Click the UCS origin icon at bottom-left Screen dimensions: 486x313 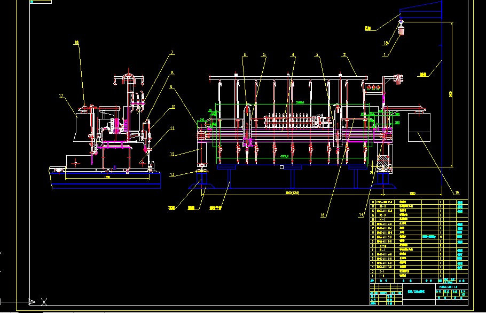point(33,300)
